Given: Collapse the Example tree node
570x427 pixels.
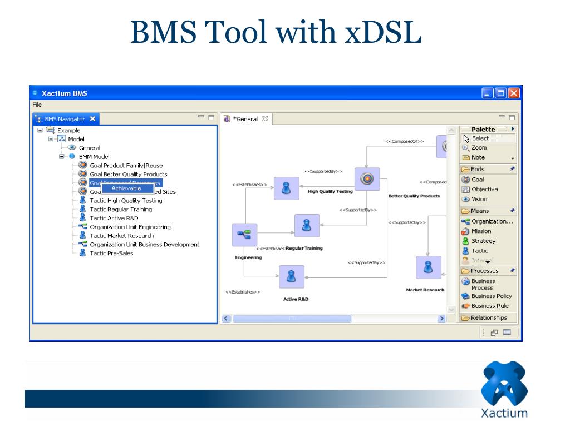Looking at the screenshot, I should point(40,130).
